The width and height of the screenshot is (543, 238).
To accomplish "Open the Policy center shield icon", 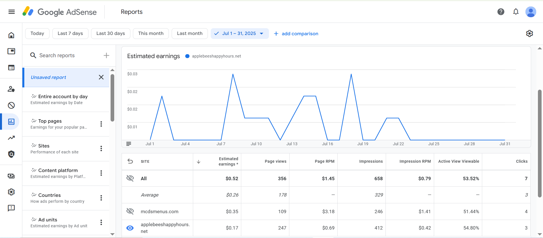I will (11, 154).
